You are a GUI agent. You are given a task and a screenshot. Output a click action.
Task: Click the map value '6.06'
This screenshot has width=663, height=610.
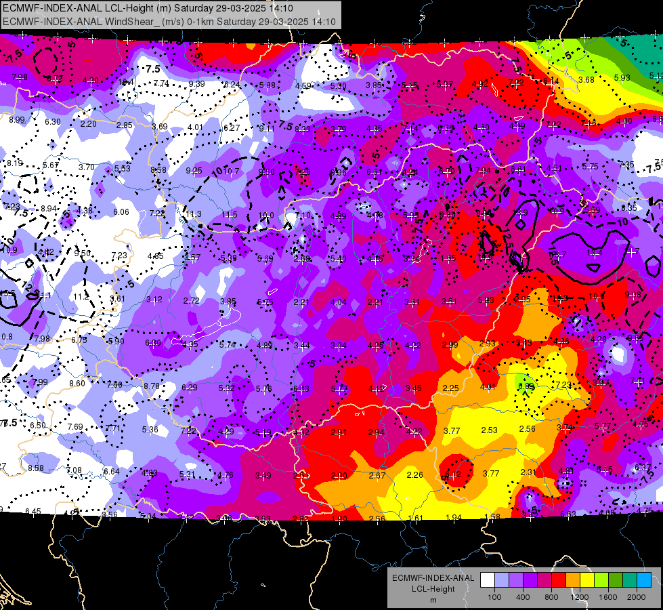click(121, 211)
